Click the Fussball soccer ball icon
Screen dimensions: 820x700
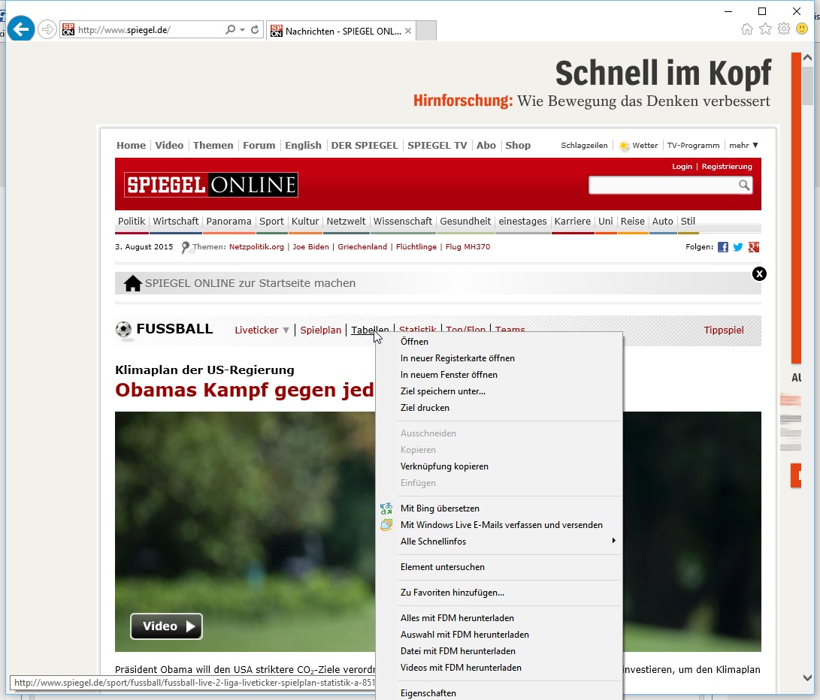[123, 330]
